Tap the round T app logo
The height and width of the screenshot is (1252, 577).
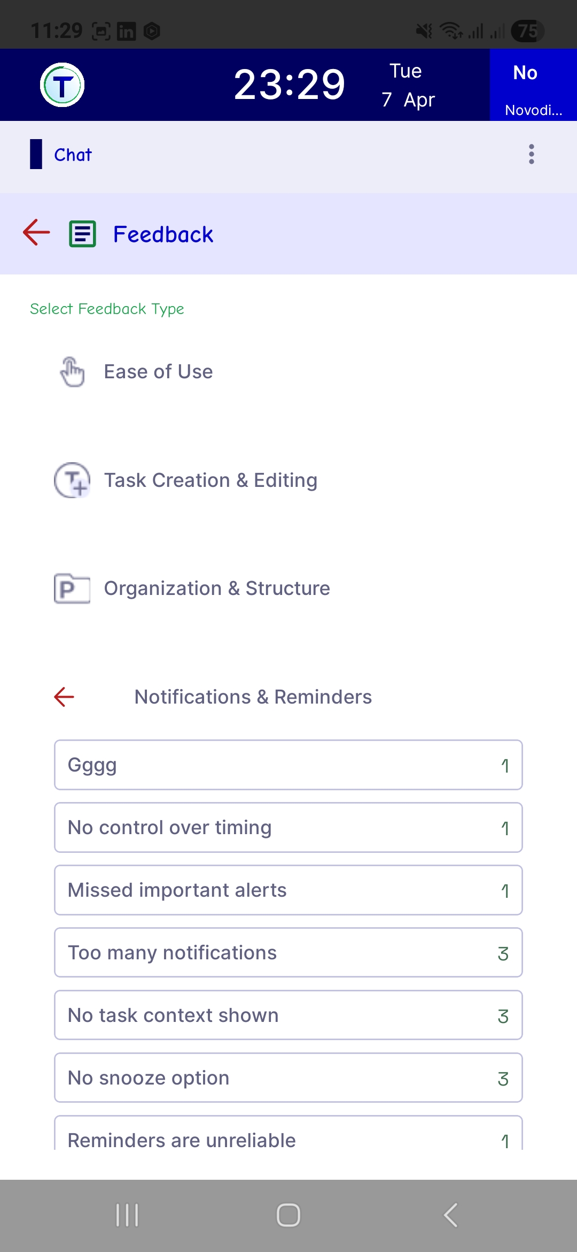pos(63,85)
